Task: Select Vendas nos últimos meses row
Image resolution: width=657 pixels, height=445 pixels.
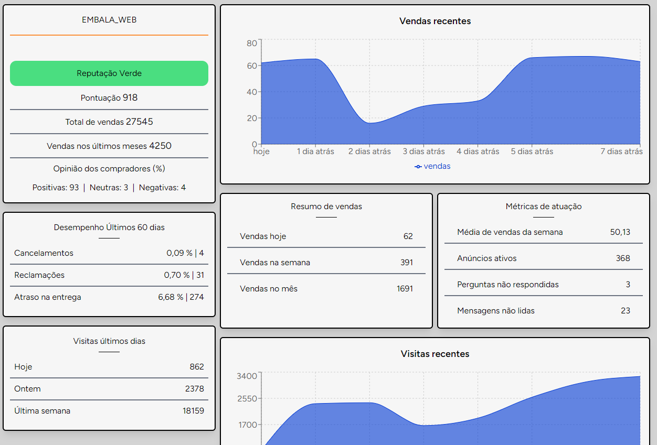Action: (x=109, y=146)
